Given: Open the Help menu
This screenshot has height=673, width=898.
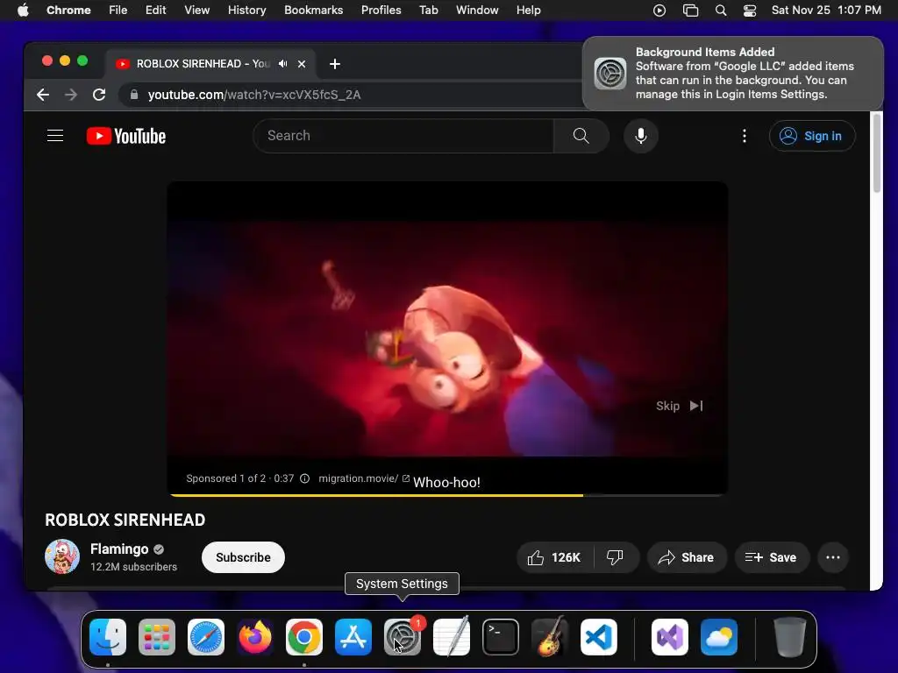Looking at the screenshot, I should pyautogui.click(x=528, y=11).
